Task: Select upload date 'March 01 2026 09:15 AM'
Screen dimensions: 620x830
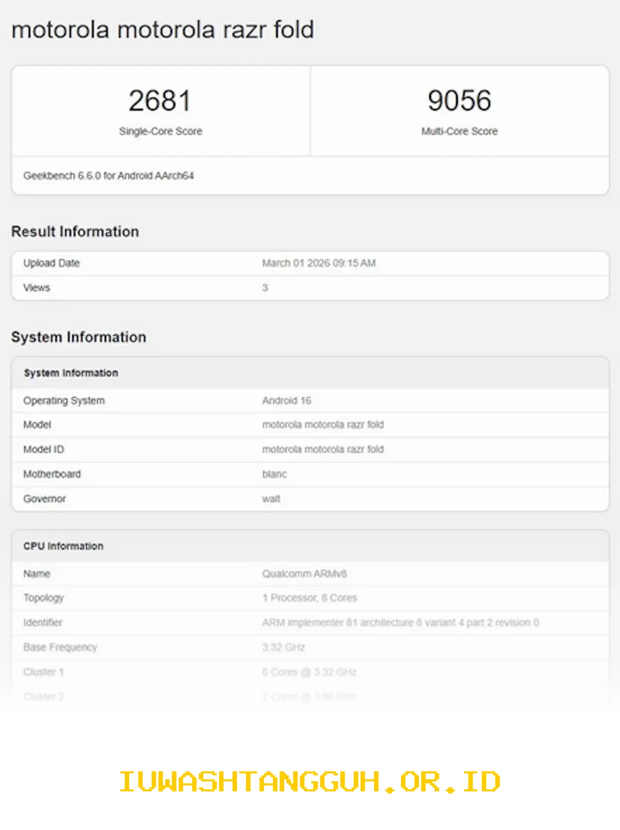Action: click(319, 263)
